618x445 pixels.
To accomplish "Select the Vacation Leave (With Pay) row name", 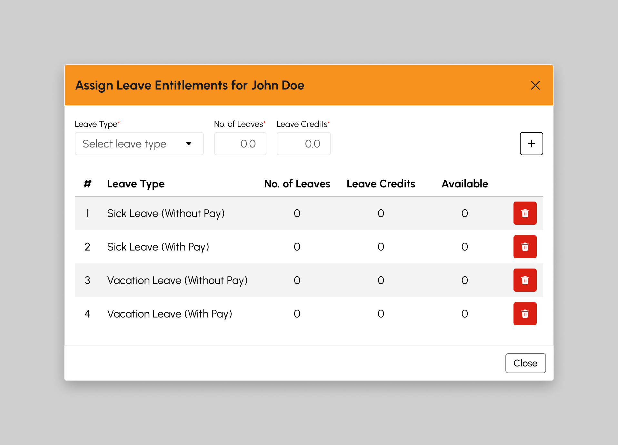I will click(170, 314).
